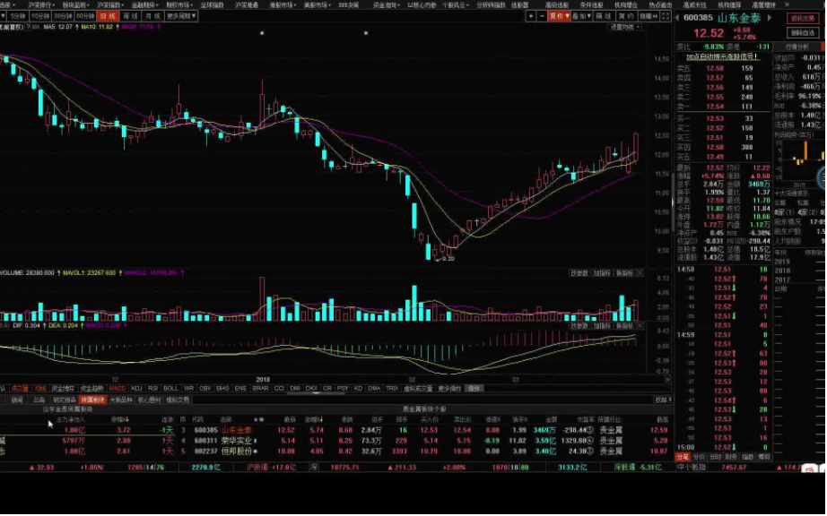Switch to 周线 weekly period
The width and height of the screenshot is (827, 516).
pos(130,16)
